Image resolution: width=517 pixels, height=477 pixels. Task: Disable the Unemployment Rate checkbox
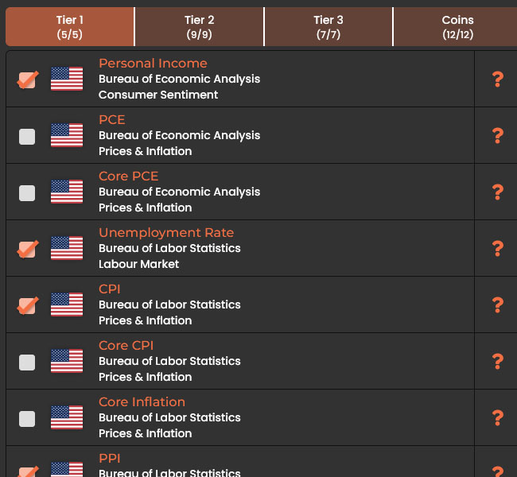tap(27, 249)
